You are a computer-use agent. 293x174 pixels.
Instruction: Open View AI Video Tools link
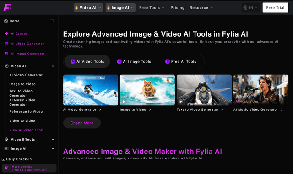pos(27,130)
